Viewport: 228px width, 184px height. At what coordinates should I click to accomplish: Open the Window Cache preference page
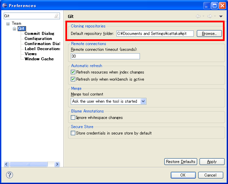(x=39, y=59)
